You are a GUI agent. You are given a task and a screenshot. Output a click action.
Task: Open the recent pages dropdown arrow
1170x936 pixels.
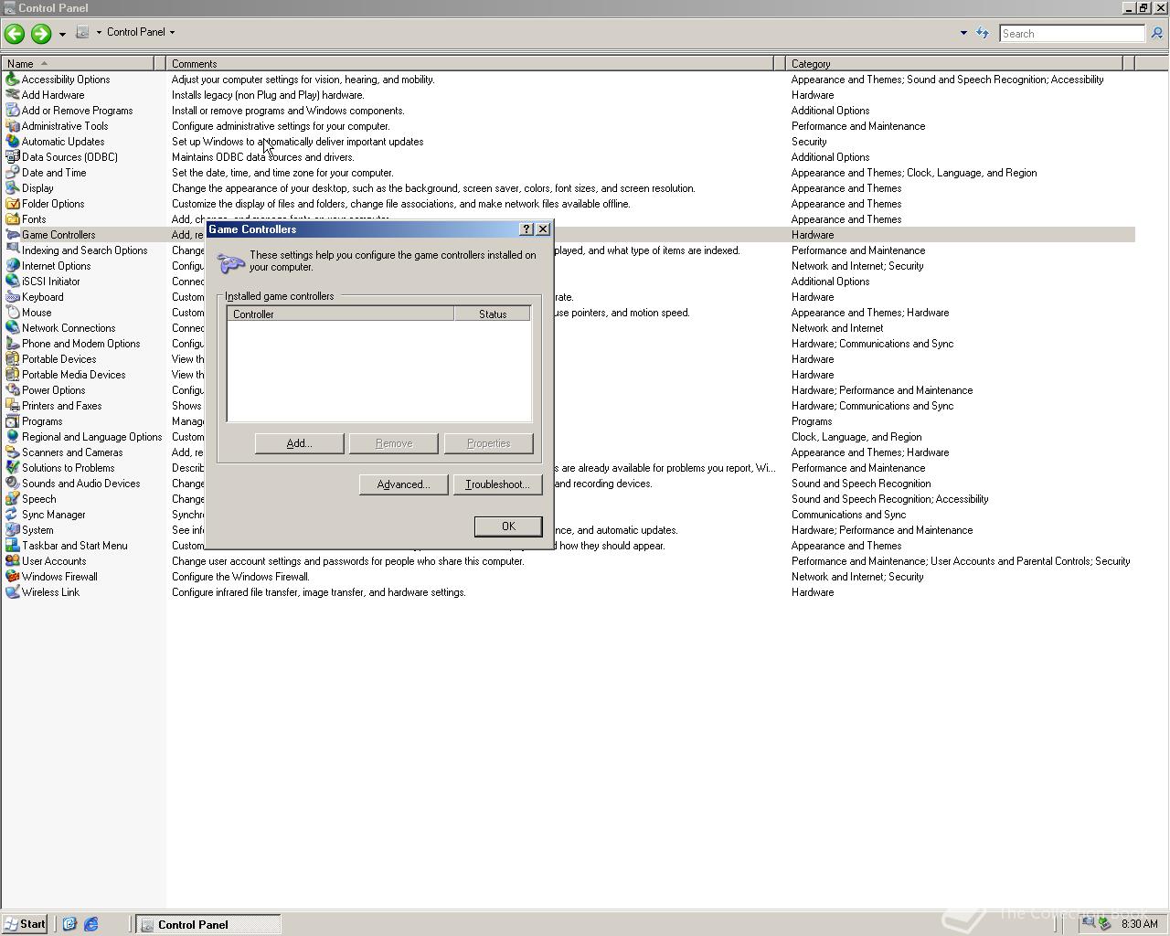click(x=62, y=34)
